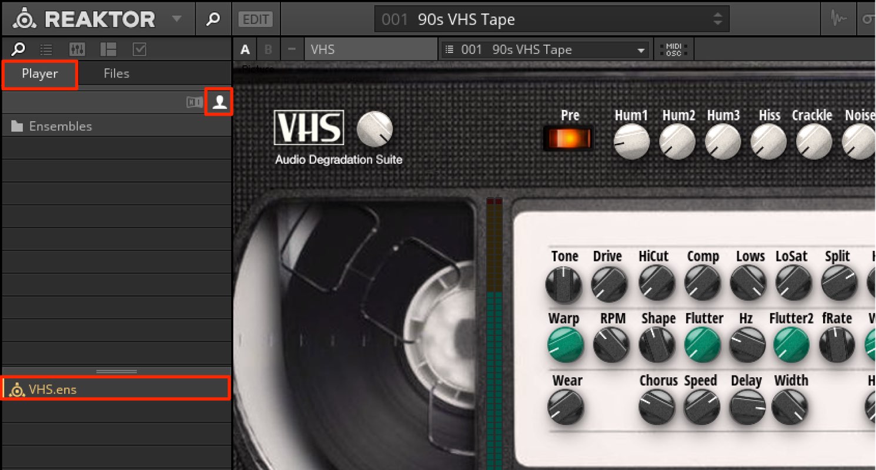
Task: Click the minimize instrument dash button
Action: tap(292, 50)
